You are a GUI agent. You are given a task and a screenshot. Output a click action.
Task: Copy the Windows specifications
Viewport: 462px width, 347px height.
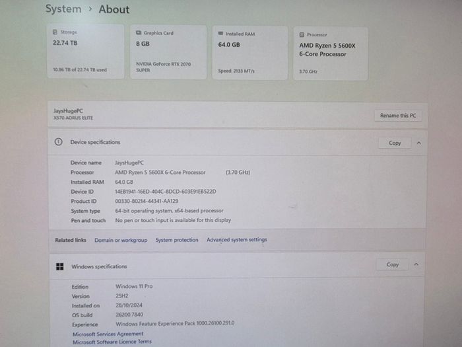point(393,264)
